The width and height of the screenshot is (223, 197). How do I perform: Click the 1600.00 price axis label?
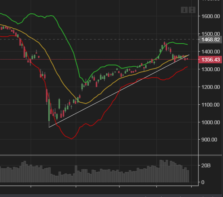(x=211, y=16)
